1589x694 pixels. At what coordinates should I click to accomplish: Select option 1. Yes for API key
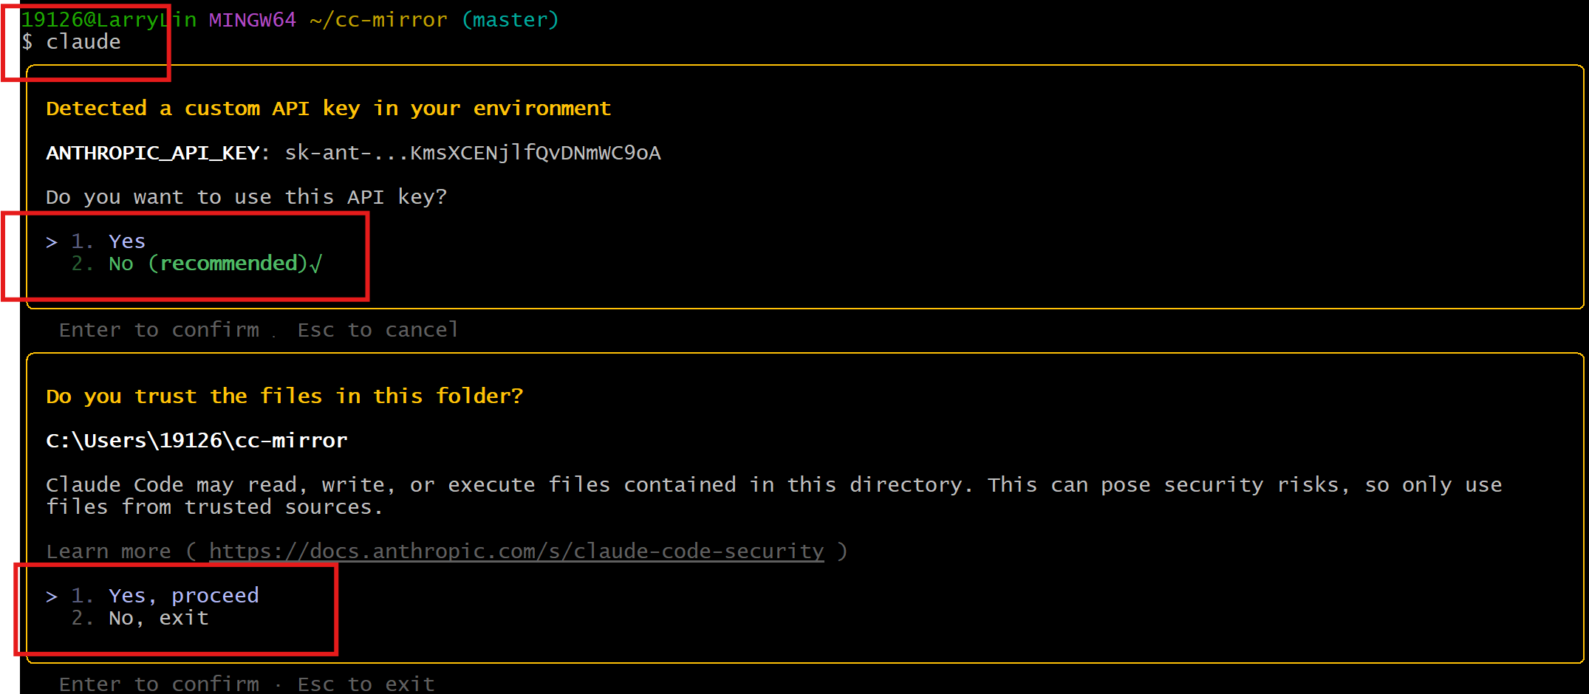[x=108, y=241]
